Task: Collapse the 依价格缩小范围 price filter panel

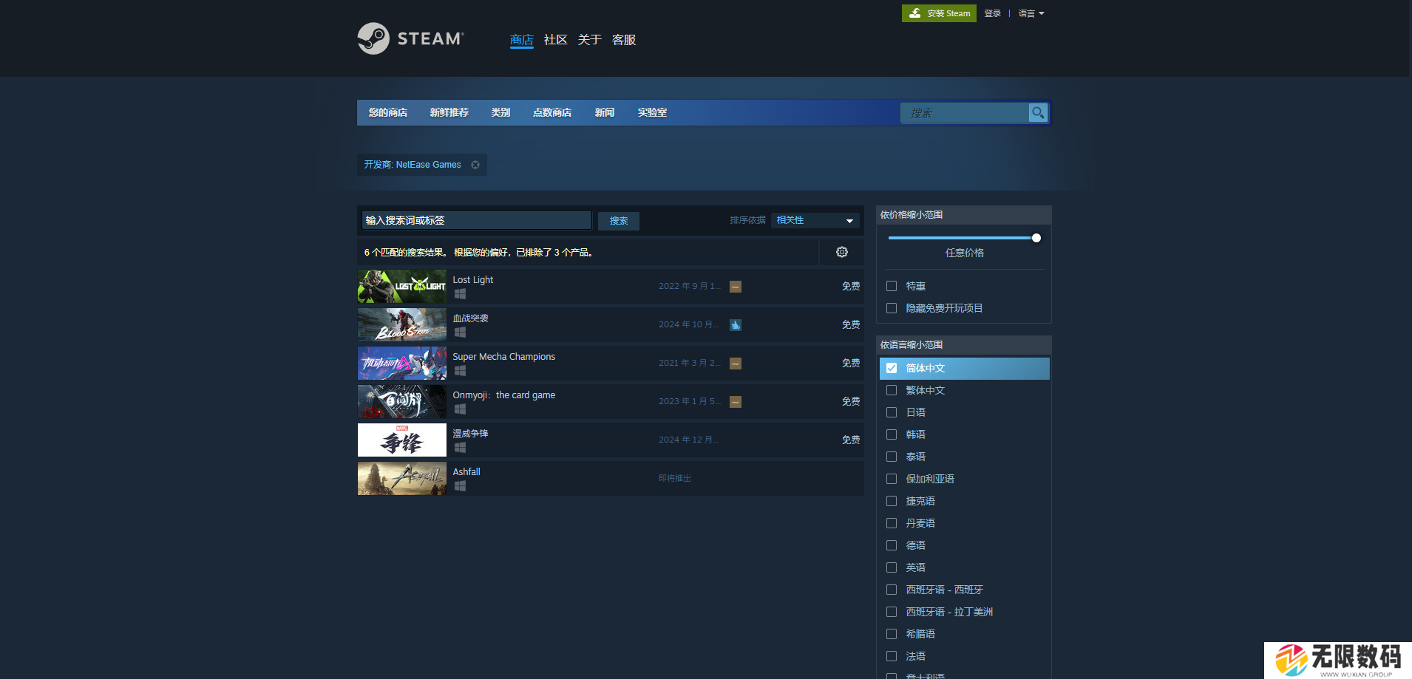Action: [963, 215]
